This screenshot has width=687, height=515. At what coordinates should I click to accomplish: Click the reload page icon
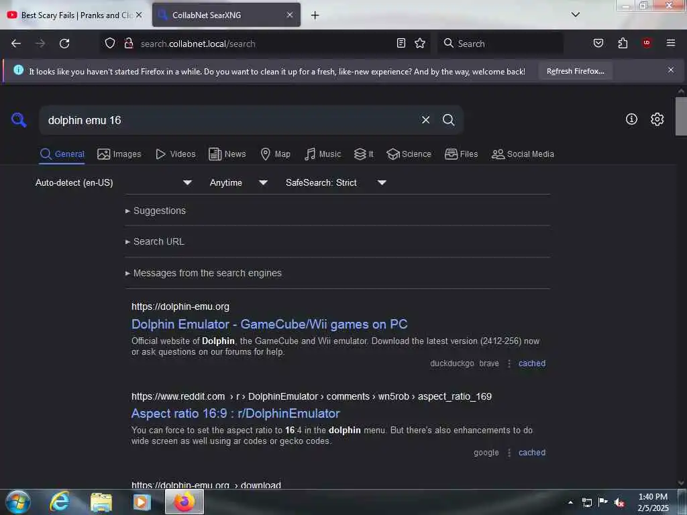pos(64,44)
